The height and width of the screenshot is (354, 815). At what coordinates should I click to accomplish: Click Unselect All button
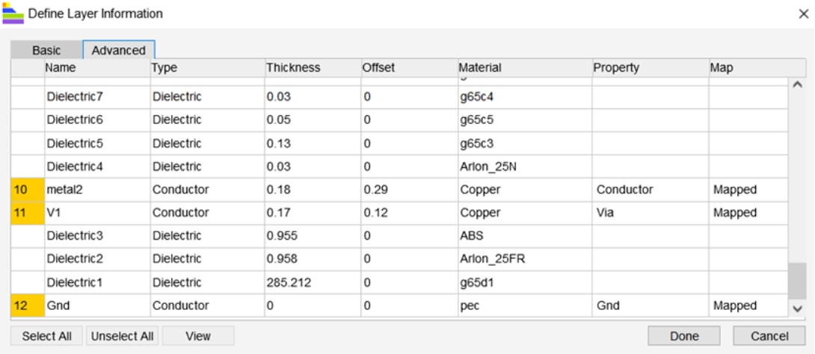point(123,336)
